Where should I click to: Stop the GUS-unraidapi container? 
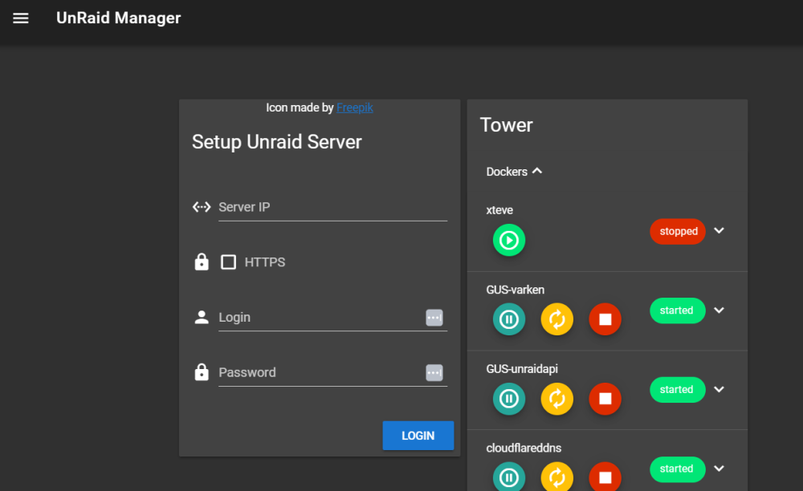pos(605,399)
